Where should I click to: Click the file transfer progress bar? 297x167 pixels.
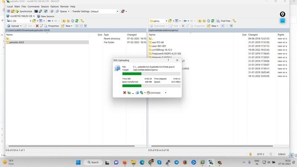click(x=151, y=74)
